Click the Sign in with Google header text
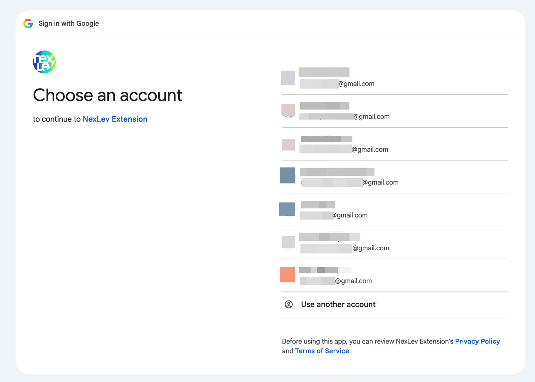This screenshot has height=382, width=535. point(69,24)
